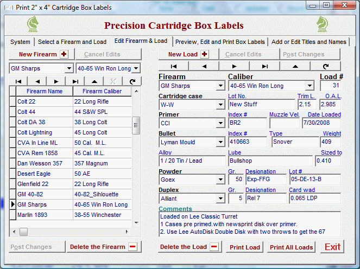Click the Lube field showing Bullshop
The height and width of the screenshot is (269, 360).
[x=270, y=161]
